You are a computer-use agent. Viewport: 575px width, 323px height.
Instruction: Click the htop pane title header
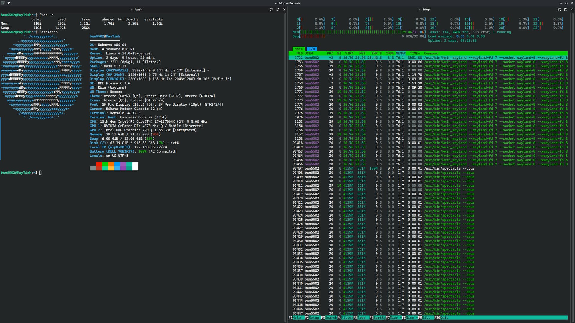click(x=424, y=10)
